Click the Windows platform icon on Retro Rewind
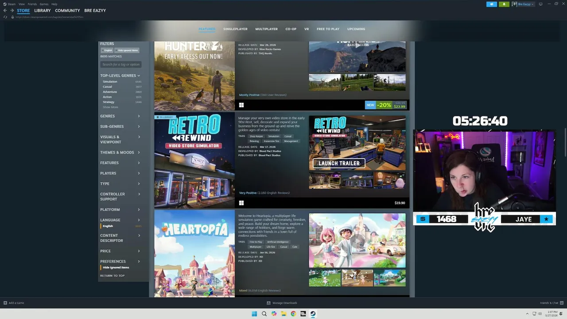This screenshot has height=319, width=567. click(241, 203)
